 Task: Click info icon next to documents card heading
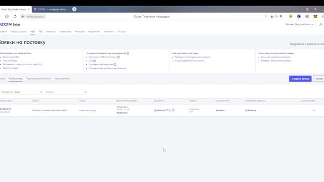point(128,53)
